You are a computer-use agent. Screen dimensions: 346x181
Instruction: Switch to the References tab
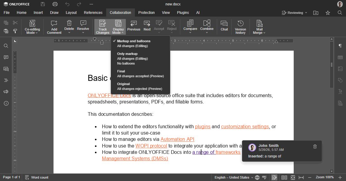coord(93,13)
